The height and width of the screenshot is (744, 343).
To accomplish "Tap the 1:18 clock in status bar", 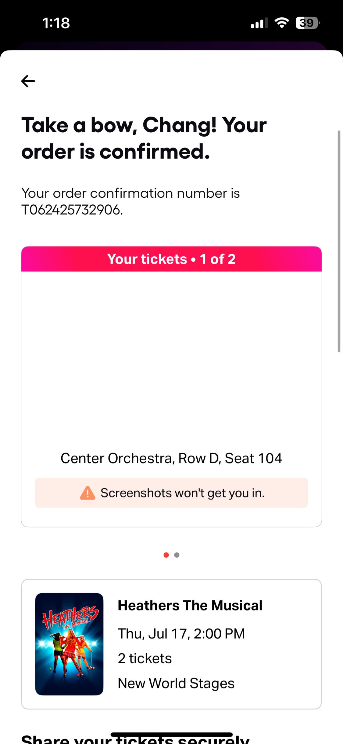I will 56,23.
